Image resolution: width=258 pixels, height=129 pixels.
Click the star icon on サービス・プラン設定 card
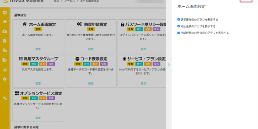click(124, 59)
